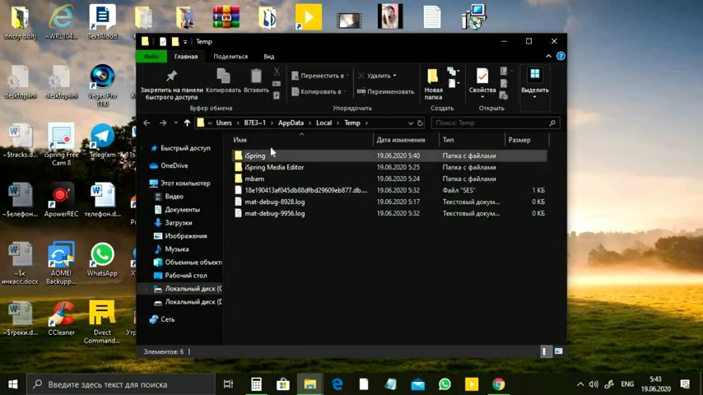The width and height of the screenshot is (703, 395).
Task: Click the scissors Cut icon
Action: pyautogui.click(x=277, y=72)
